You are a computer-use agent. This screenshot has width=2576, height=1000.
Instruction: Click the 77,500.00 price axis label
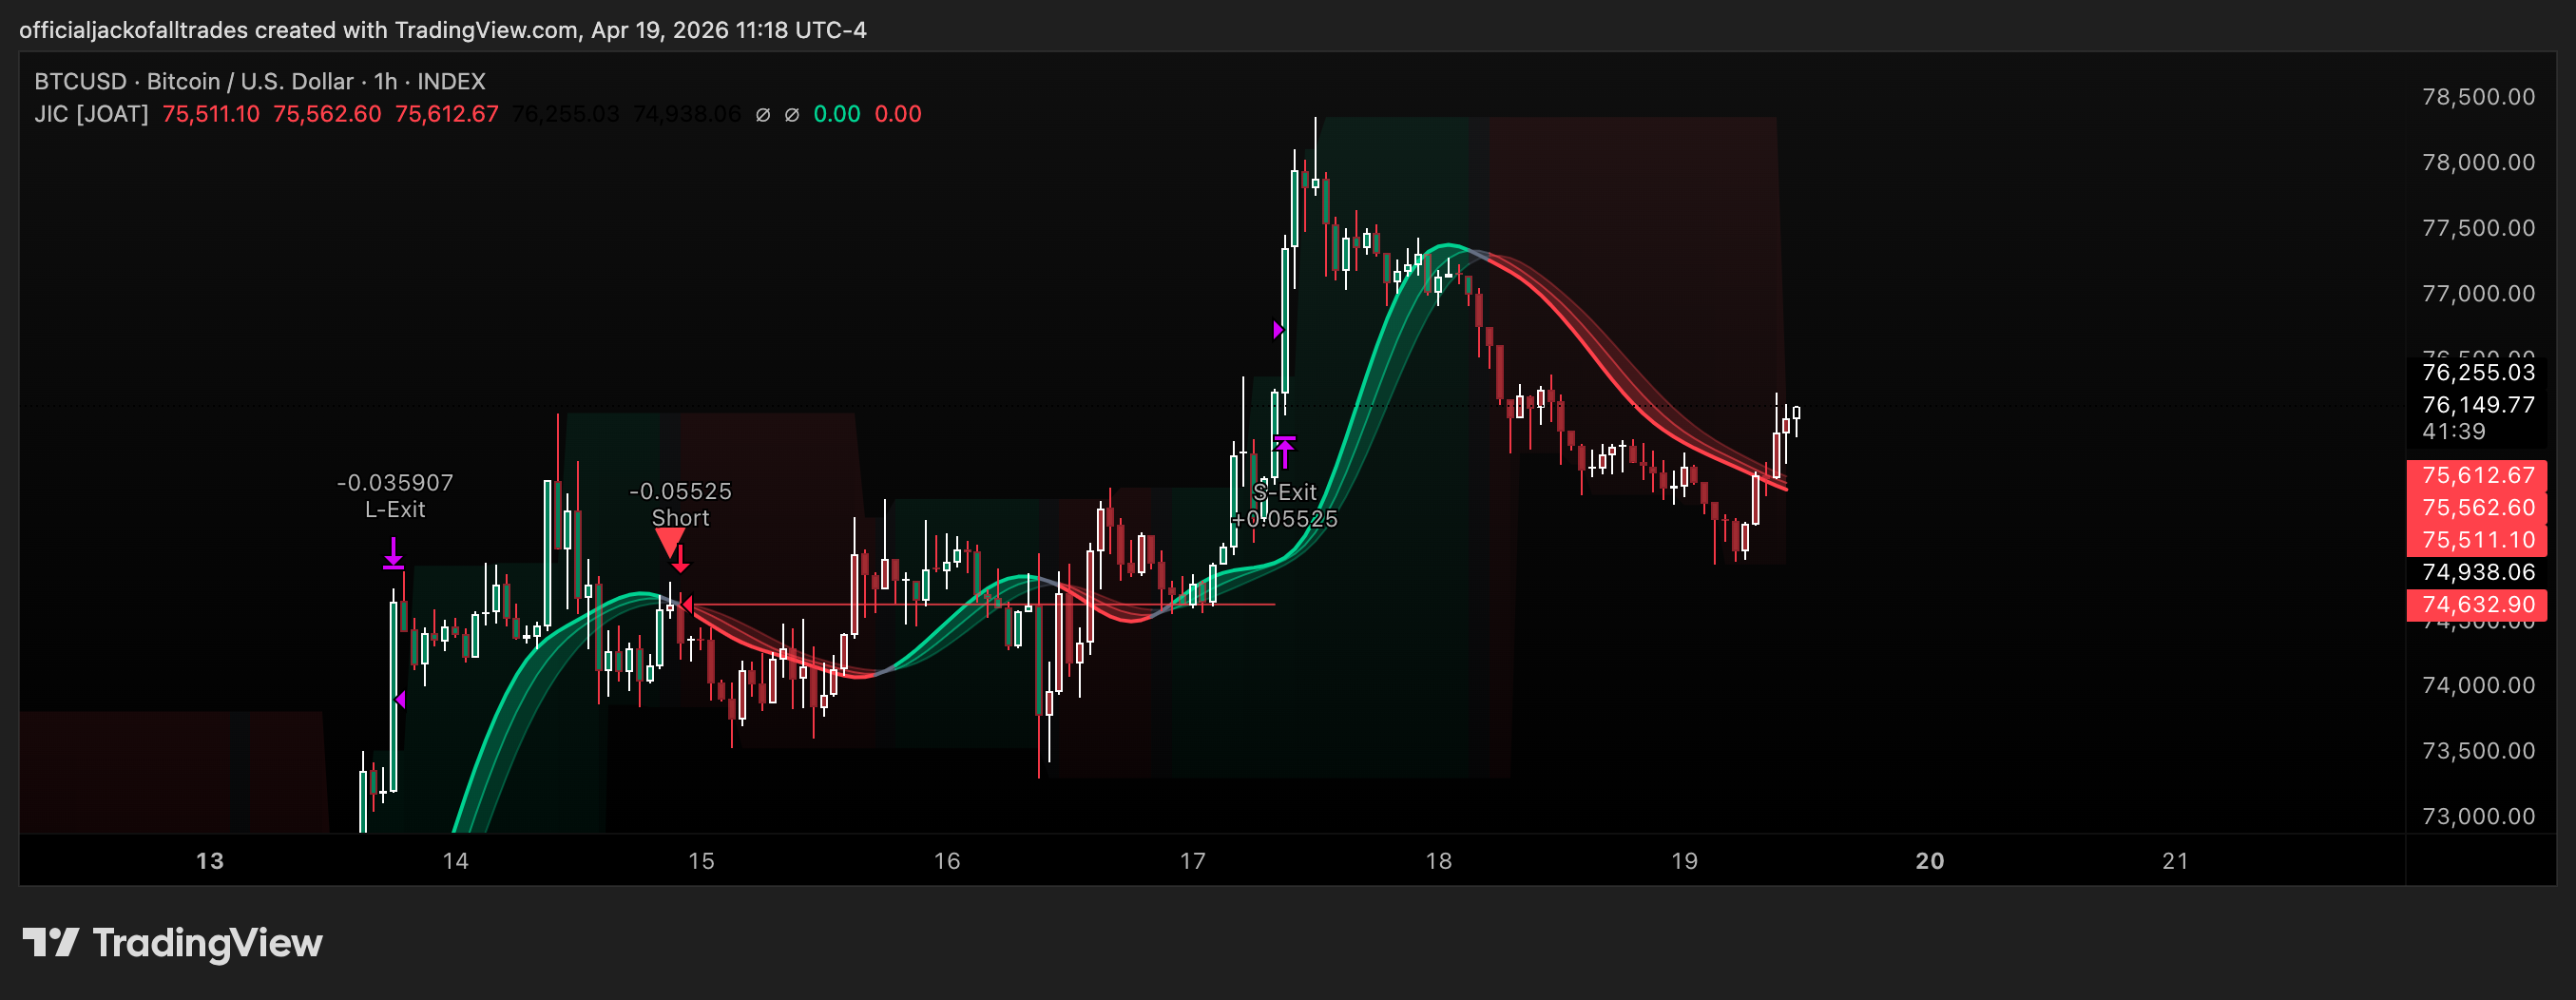pyautogui.click(x=2479, y=228)
